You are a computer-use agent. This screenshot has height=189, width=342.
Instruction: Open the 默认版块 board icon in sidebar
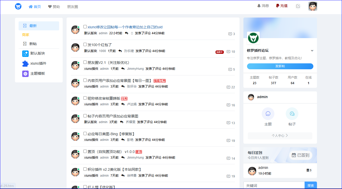pos(25,54)
